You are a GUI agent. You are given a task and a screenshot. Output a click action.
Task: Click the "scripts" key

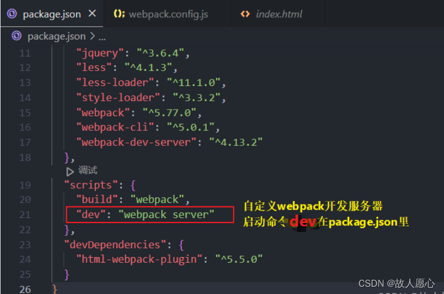coord(90,185)
